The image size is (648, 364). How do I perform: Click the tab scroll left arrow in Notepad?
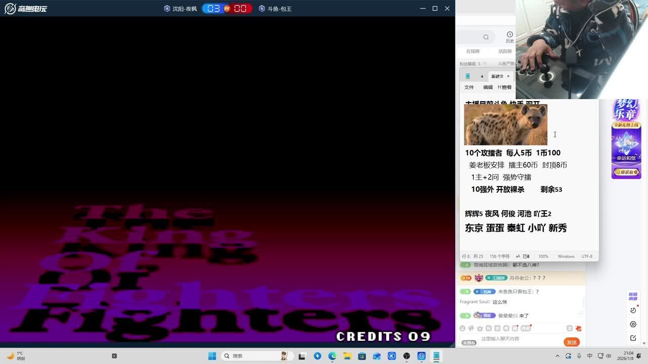point(481,76)
